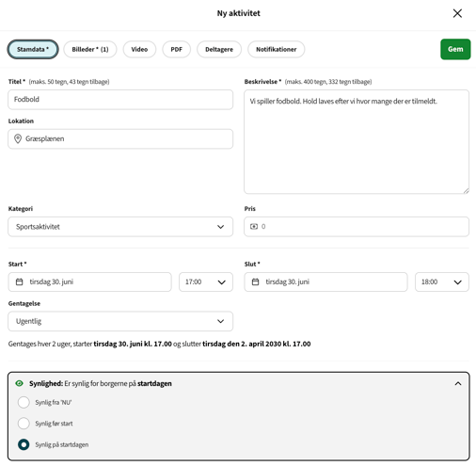The width and height of the screenshot is (476, 466).
Task: Click the Titel field containing Fodbold
Action: coord(120,100)
